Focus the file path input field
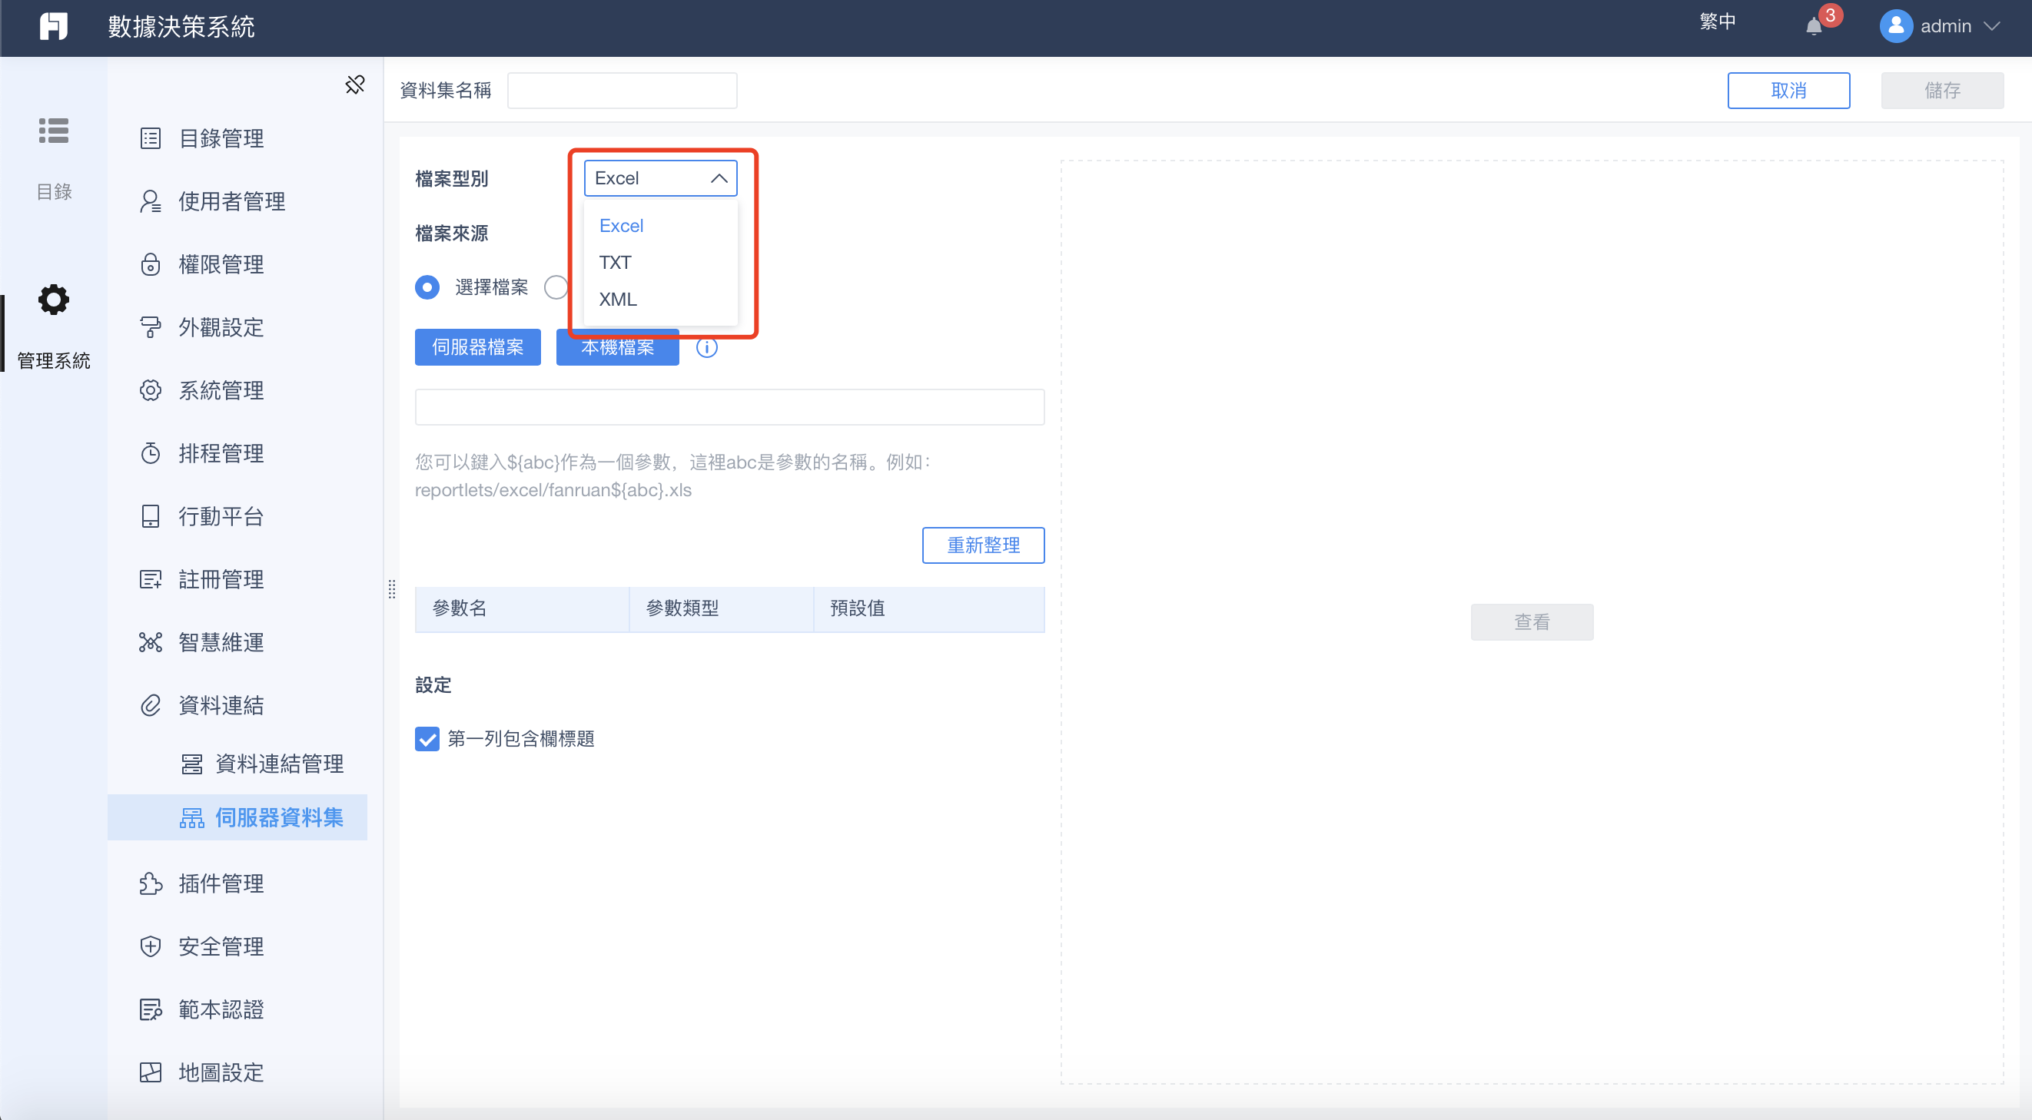2032x1120 pixels. [x=729, y=407]
